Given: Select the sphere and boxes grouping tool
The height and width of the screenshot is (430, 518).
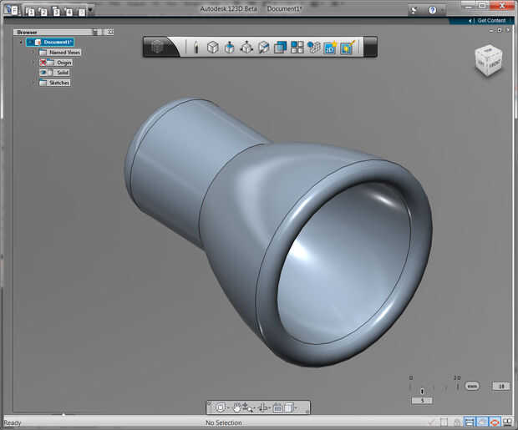Looking at the screenshot, I should [313, 48].
